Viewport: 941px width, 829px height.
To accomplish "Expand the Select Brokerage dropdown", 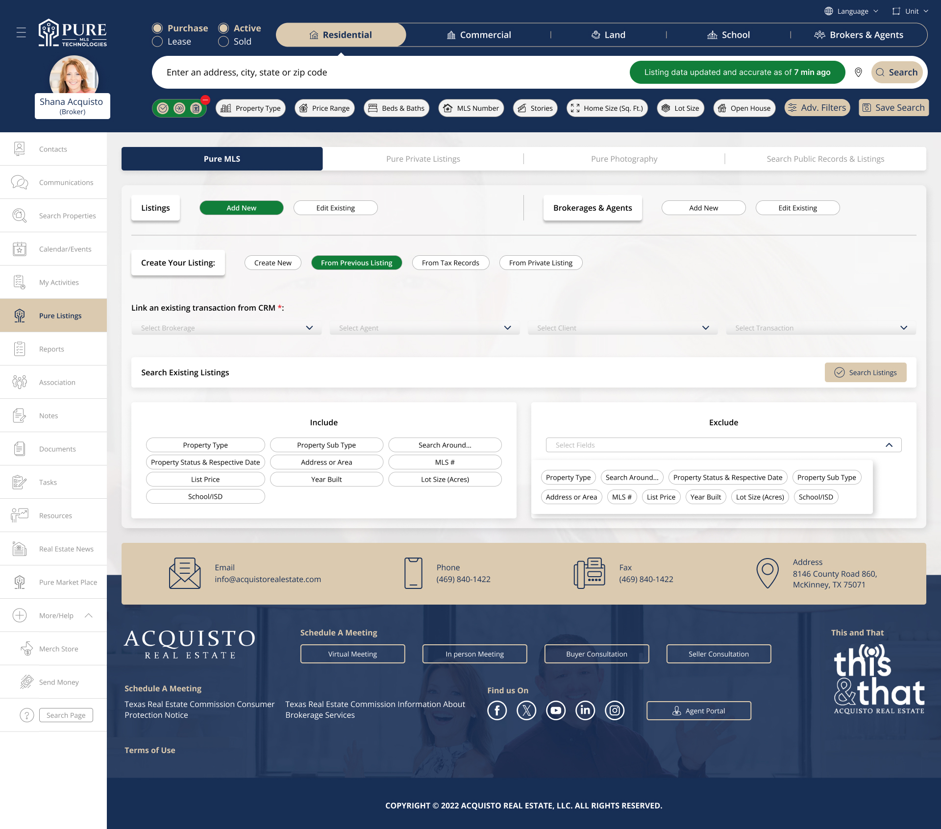I will [226, 328].
